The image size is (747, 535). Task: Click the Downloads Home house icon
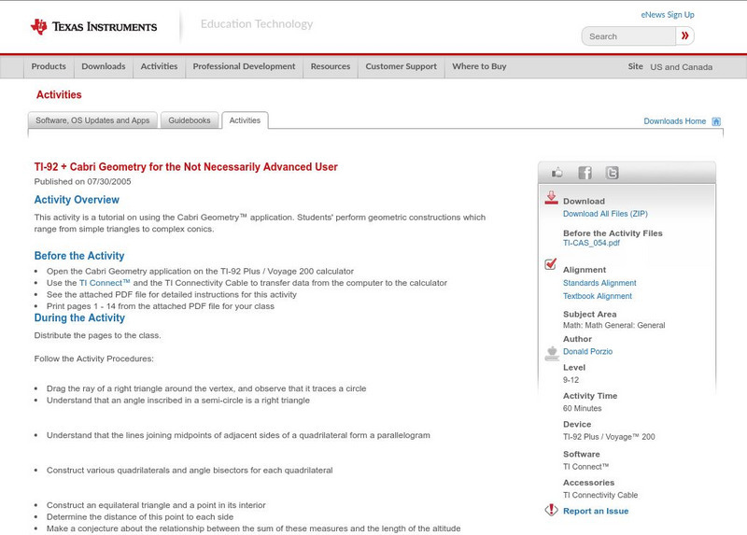(x=716, y=121)
